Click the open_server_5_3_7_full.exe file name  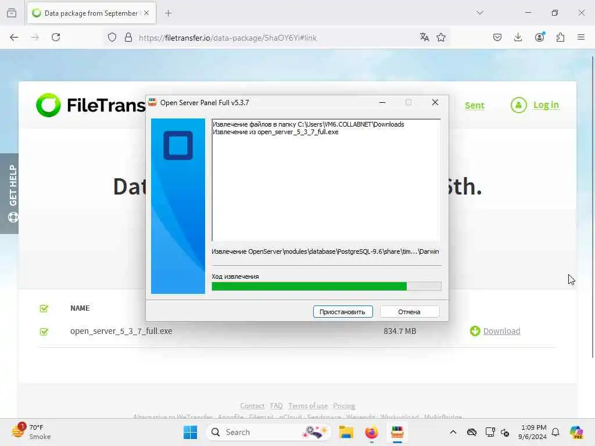click(x=121, y=331)
